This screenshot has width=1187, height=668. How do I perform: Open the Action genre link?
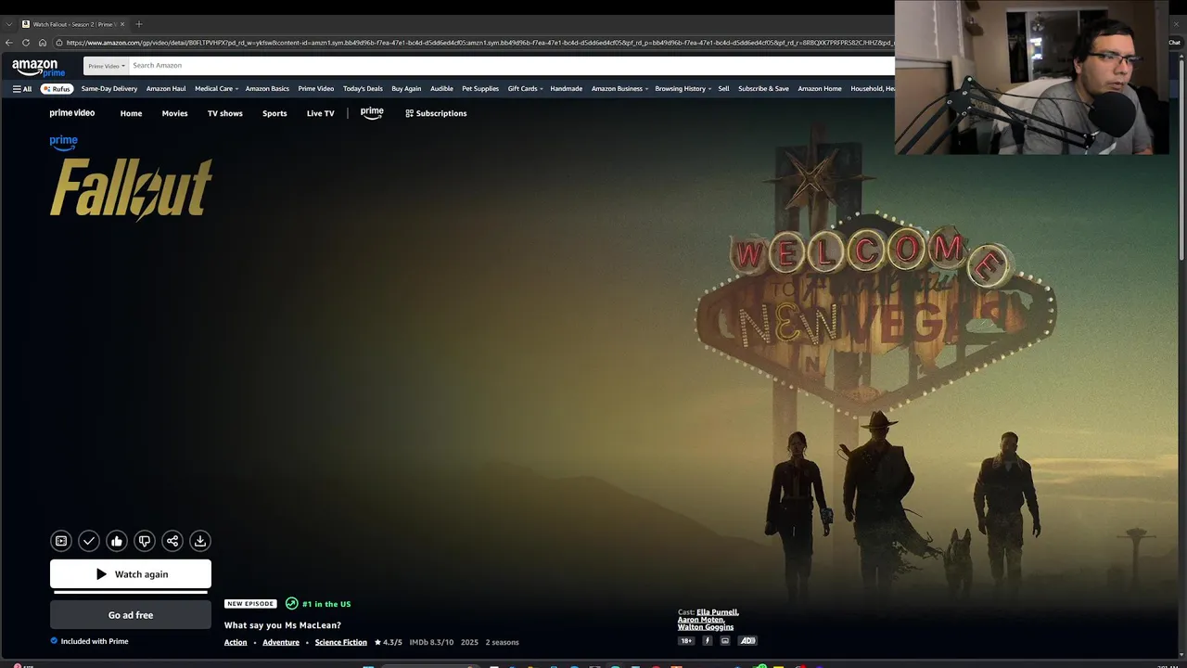236,642
